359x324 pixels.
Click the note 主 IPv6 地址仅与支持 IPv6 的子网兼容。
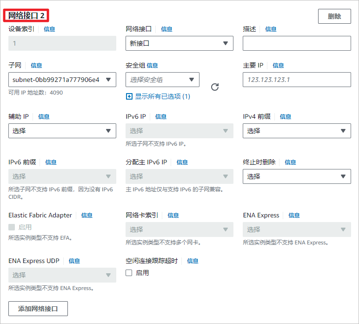click(174, 189)
